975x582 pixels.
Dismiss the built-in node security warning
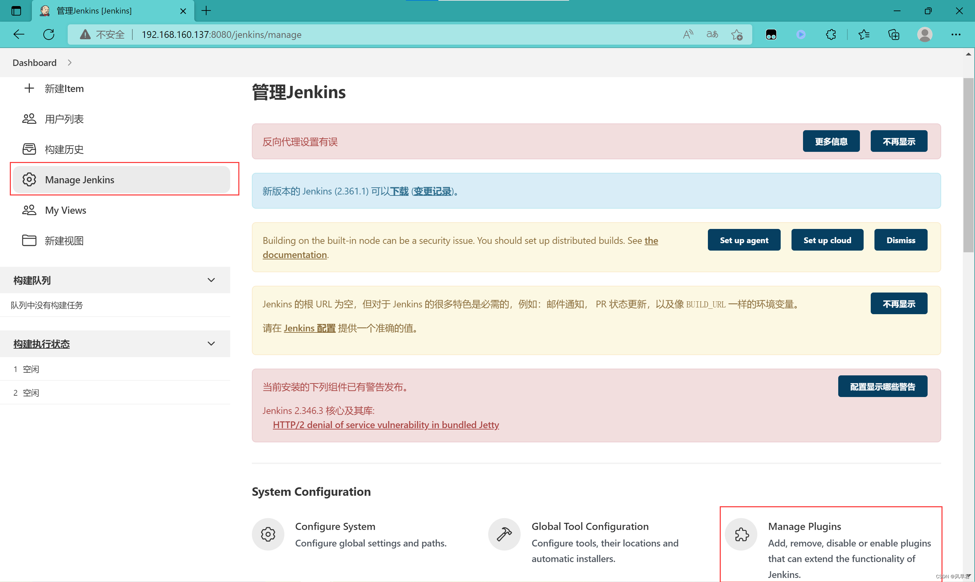[901, 240]
